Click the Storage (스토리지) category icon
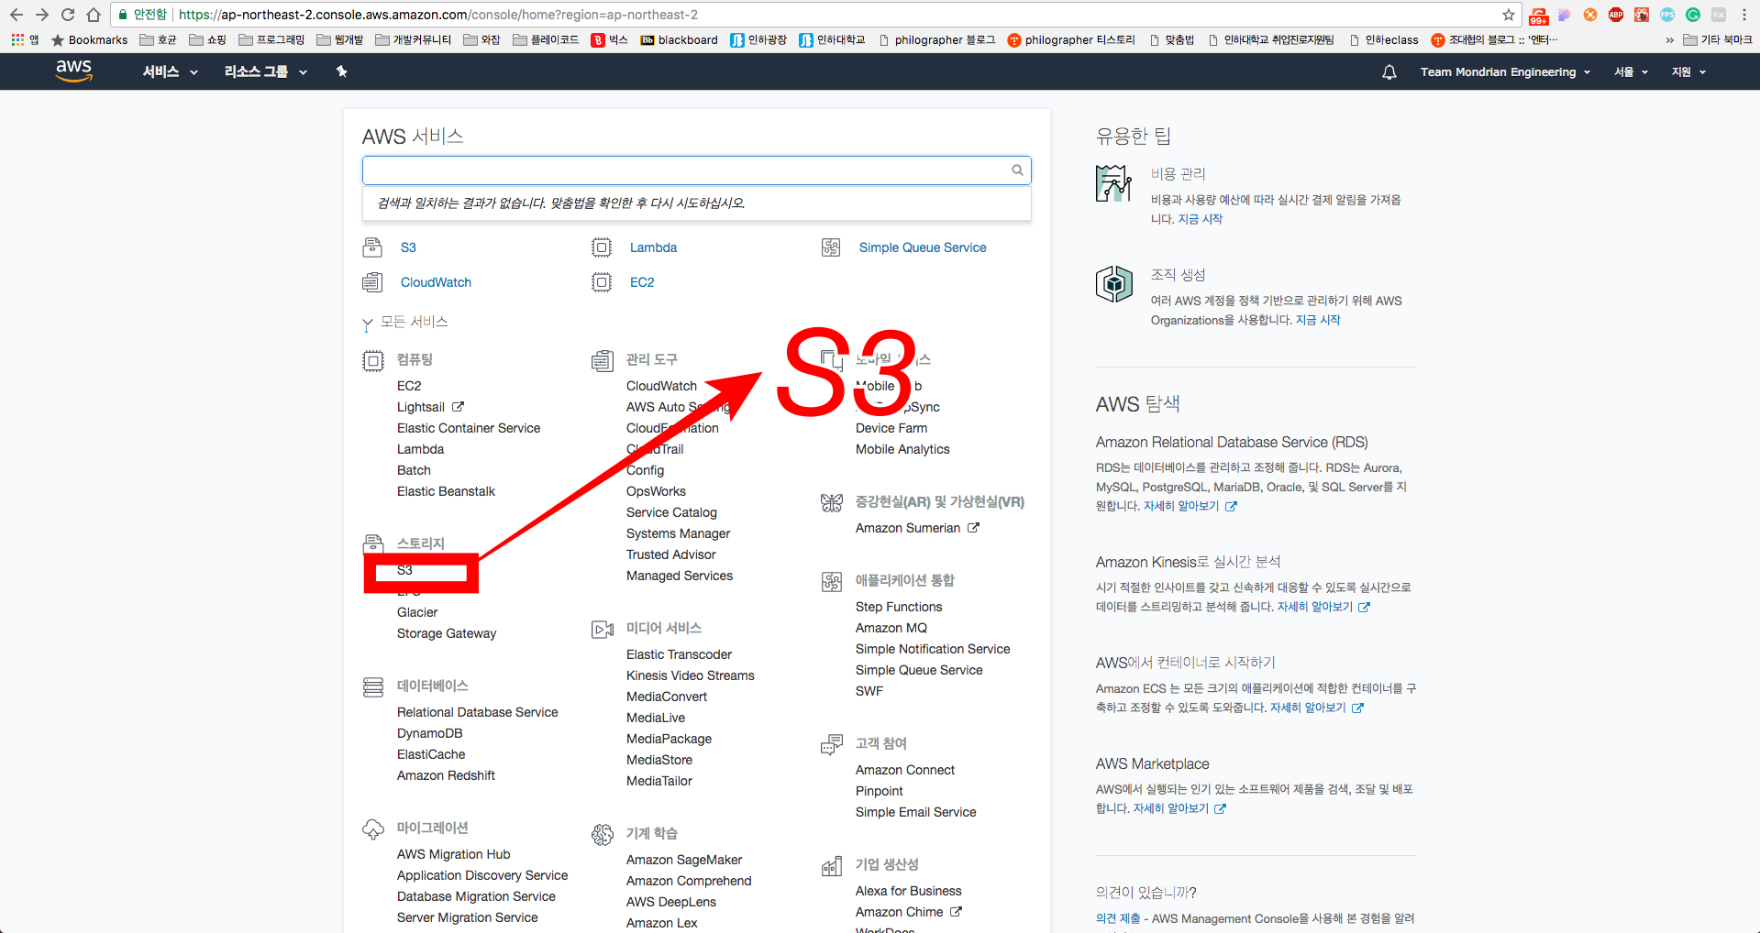Screen dimensions: 1760x933 pyautogui.click(x=373, y=543)
